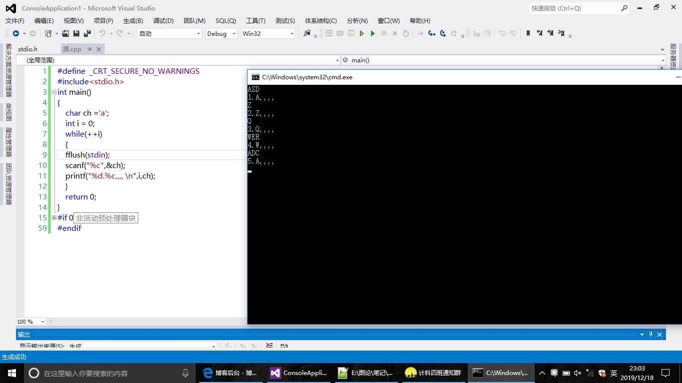Image resolution: width=682 pixels, height=383 pixels.
Task: Click the second solid green Continue arrow
Action: pyautogui.click(x=373, y=33)
